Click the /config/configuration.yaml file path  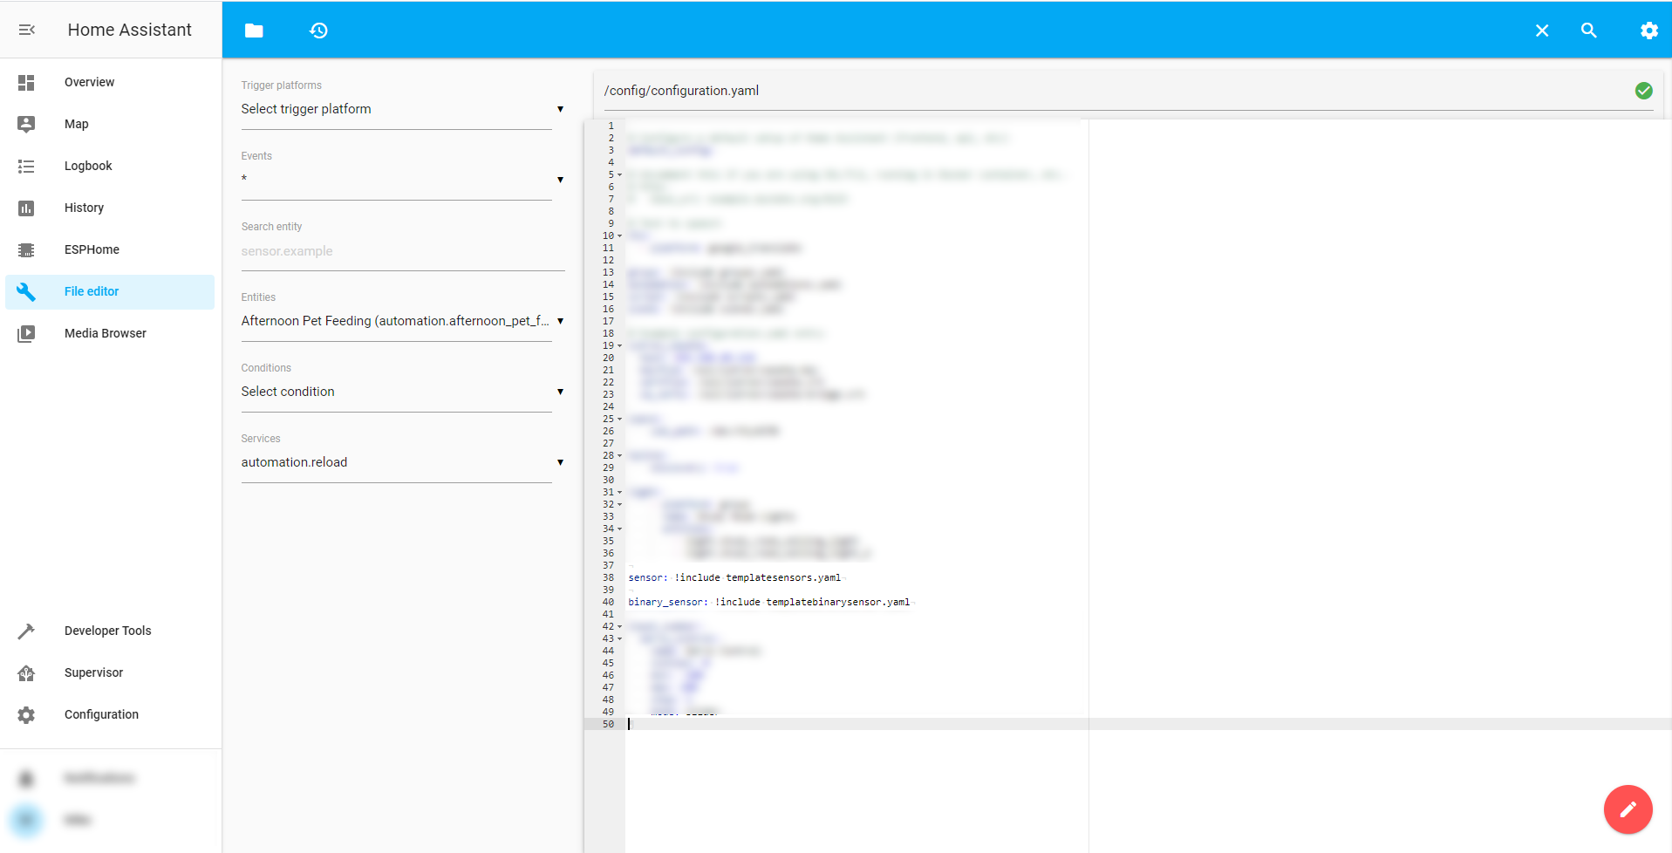tap(681, 91)
